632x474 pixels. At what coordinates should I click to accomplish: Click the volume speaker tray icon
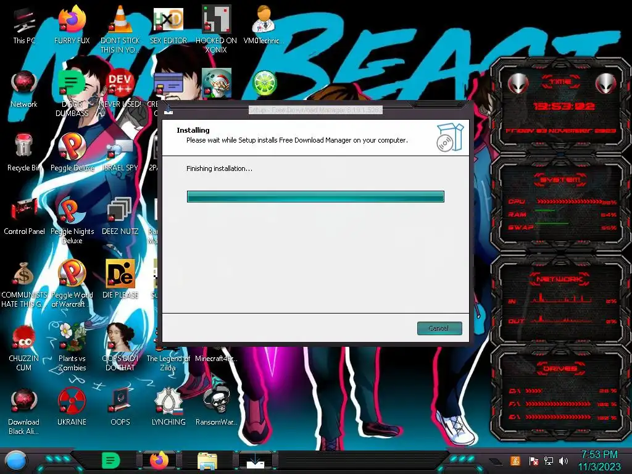(x=563, y=460)
